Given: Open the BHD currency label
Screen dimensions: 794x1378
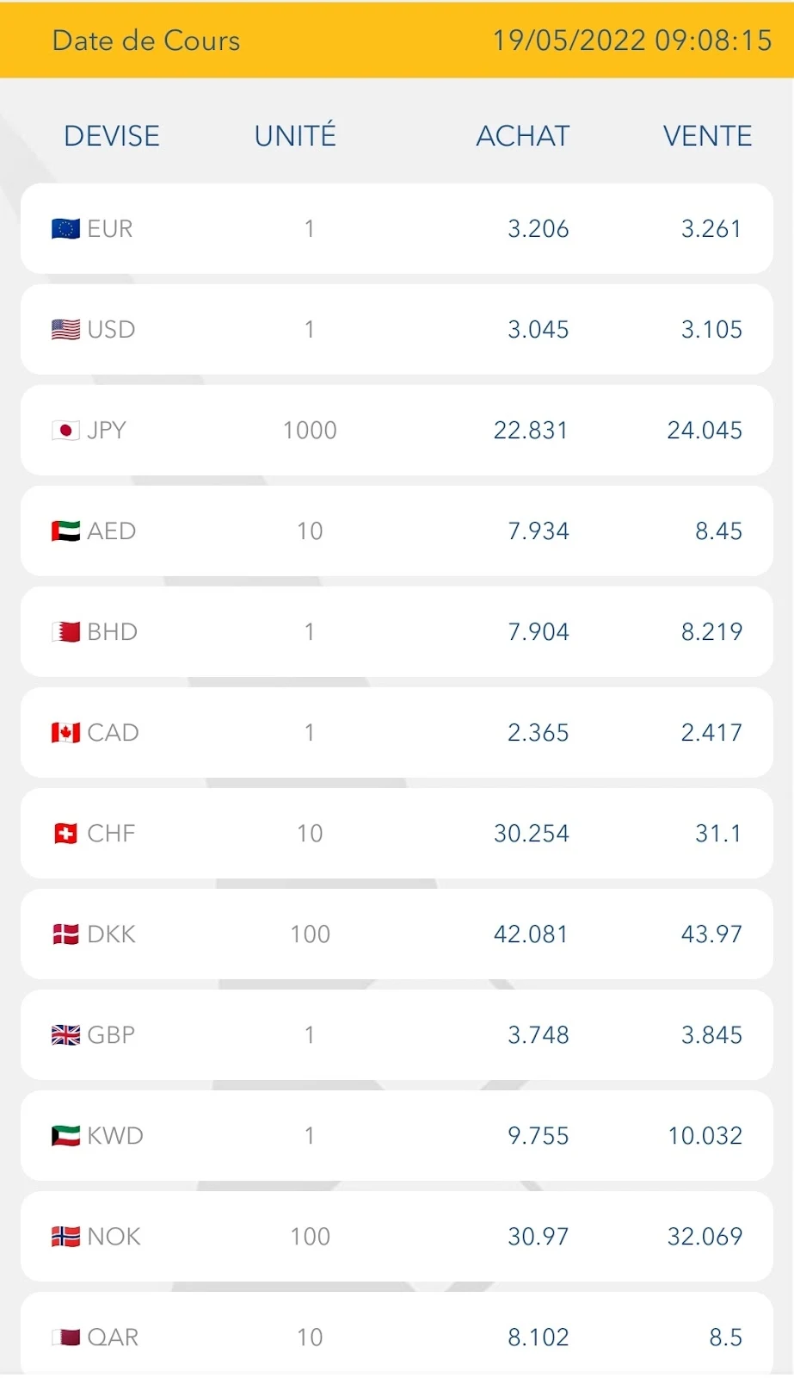Looking at the screenshot, I should pos(113,632).
